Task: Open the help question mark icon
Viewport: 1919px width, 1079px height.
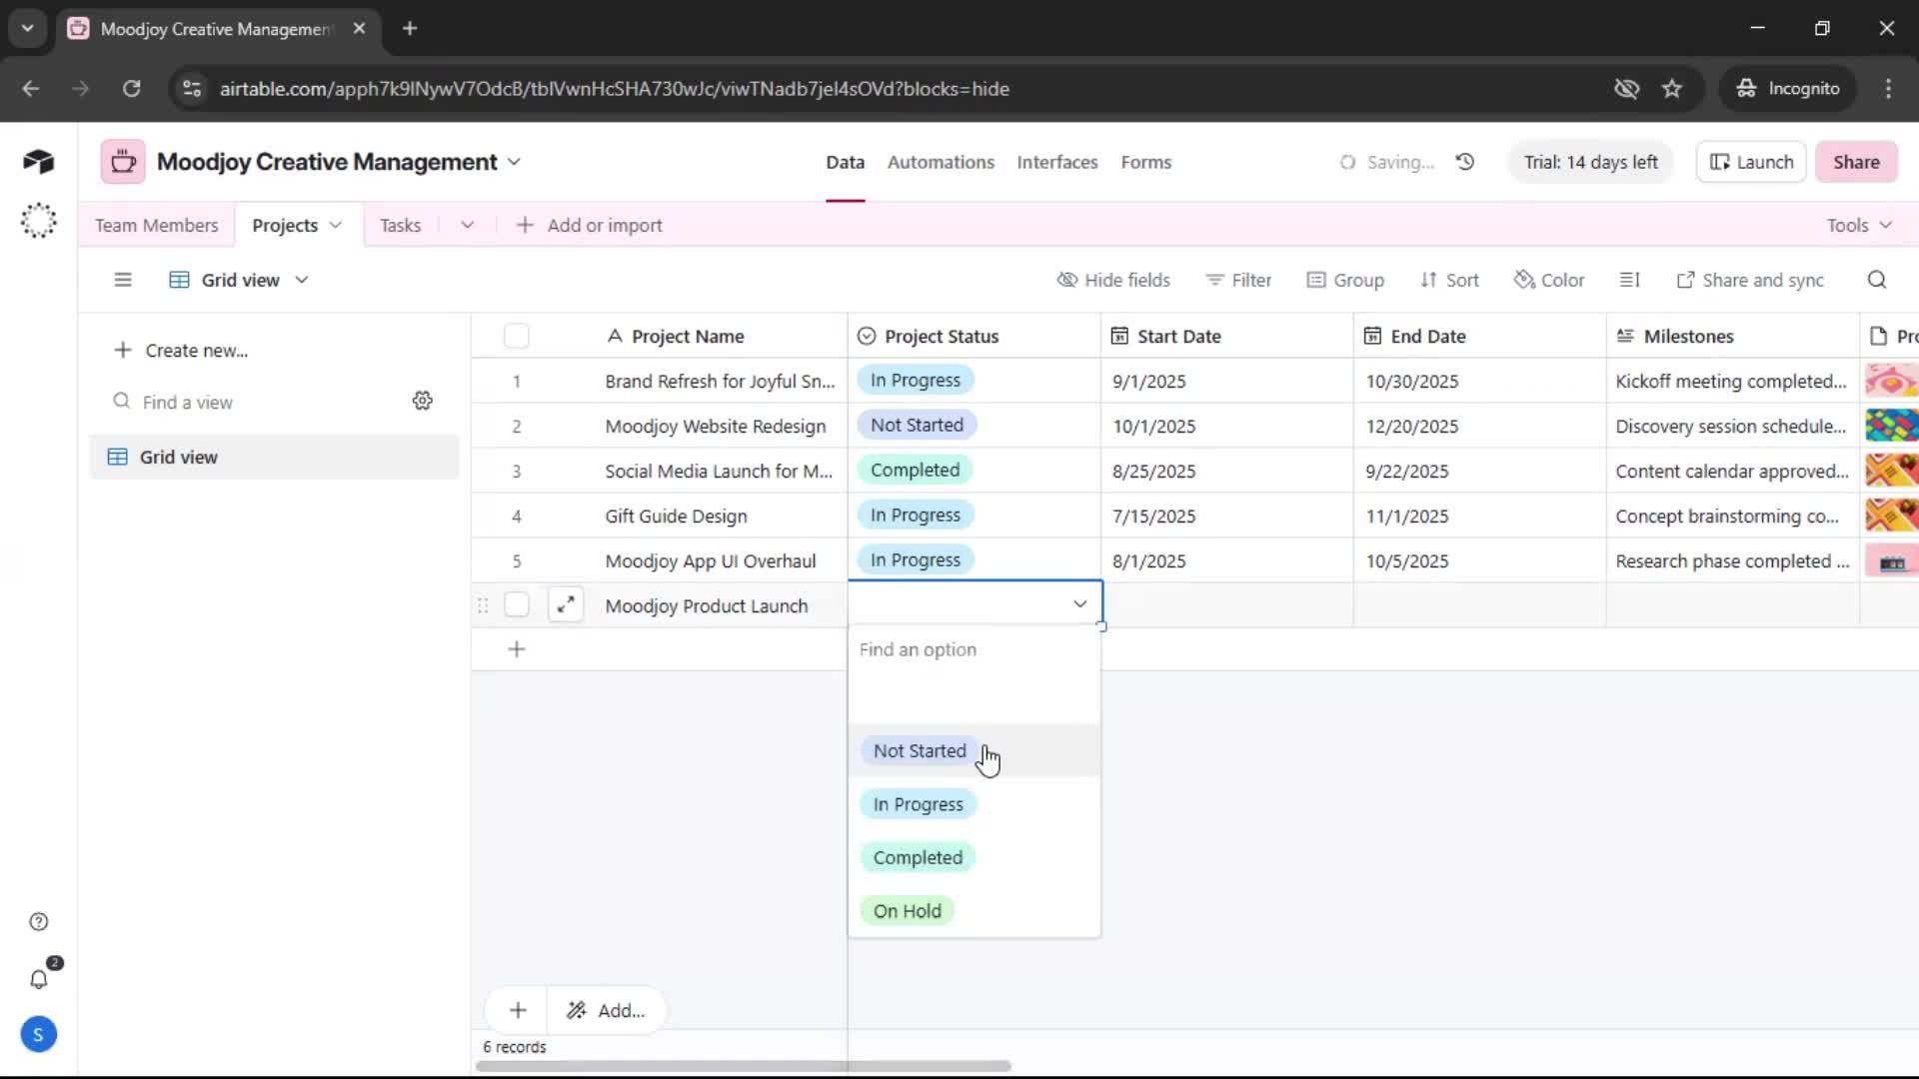Action: coord(38,921)
